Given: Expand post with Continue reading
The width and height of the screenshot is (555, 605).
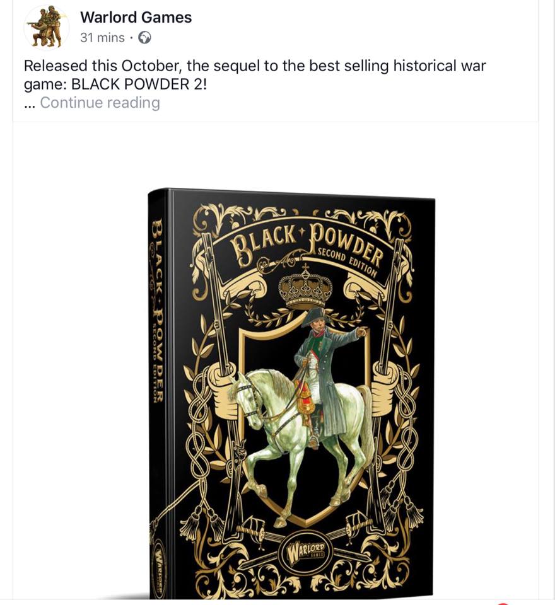Looking at the screenshot, I should coord(100,103).
